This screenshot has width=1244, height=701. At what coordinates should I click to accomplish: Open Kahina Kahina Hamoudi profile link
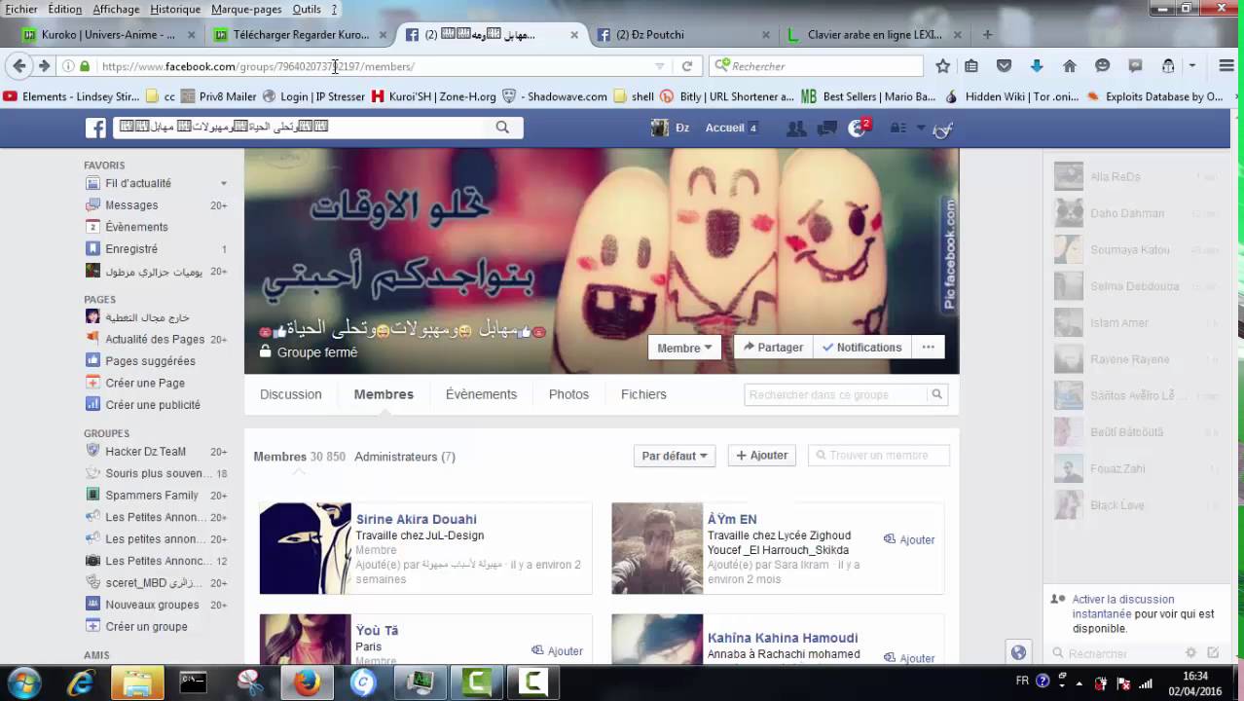783,638
